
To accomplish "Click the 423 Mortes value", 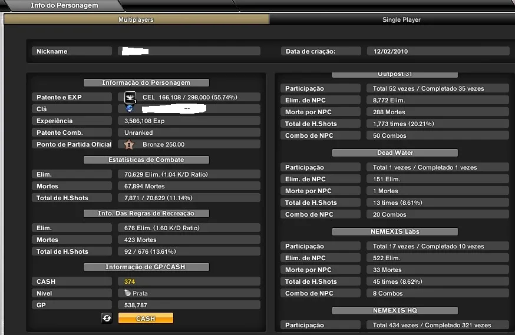I will (x=140, y=240).
